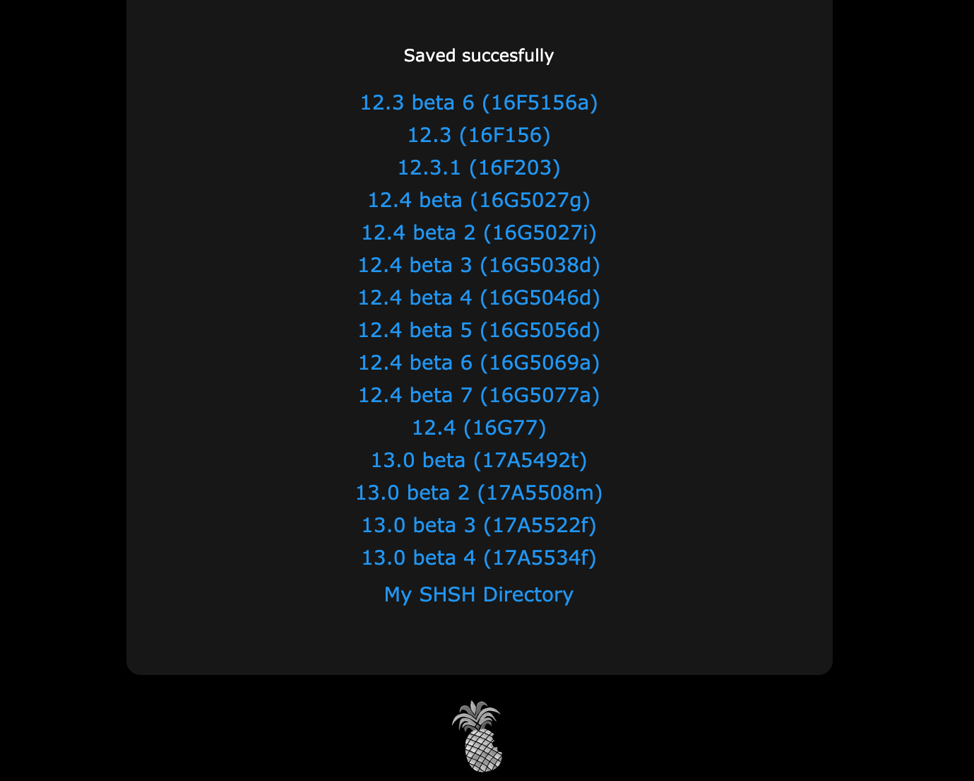This screenshot has width=974, height=781.
Task: Open the 12.4 beta 7 (16G5077a) link
Action: tap(479, 396)
